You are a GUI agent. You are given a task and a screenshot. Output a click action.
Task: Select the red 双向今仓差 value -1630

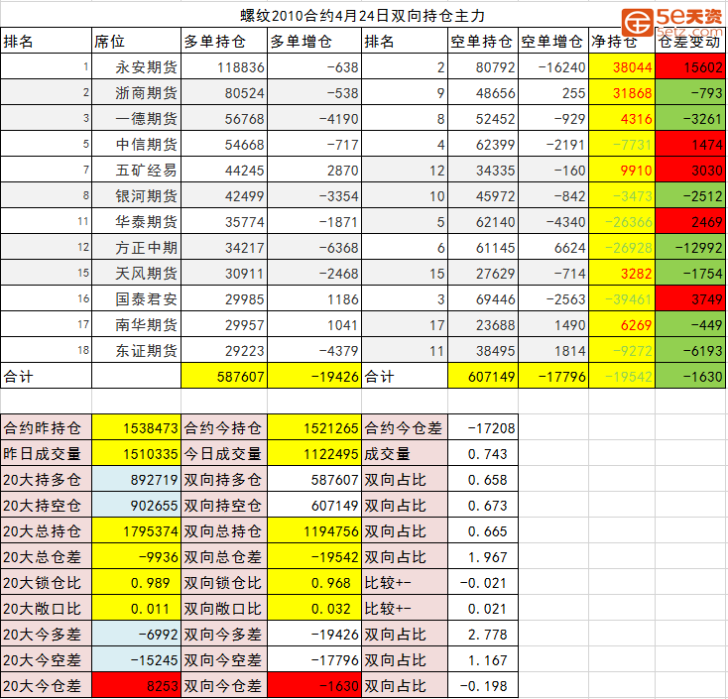pyautogui.click(x=314, y=685)
